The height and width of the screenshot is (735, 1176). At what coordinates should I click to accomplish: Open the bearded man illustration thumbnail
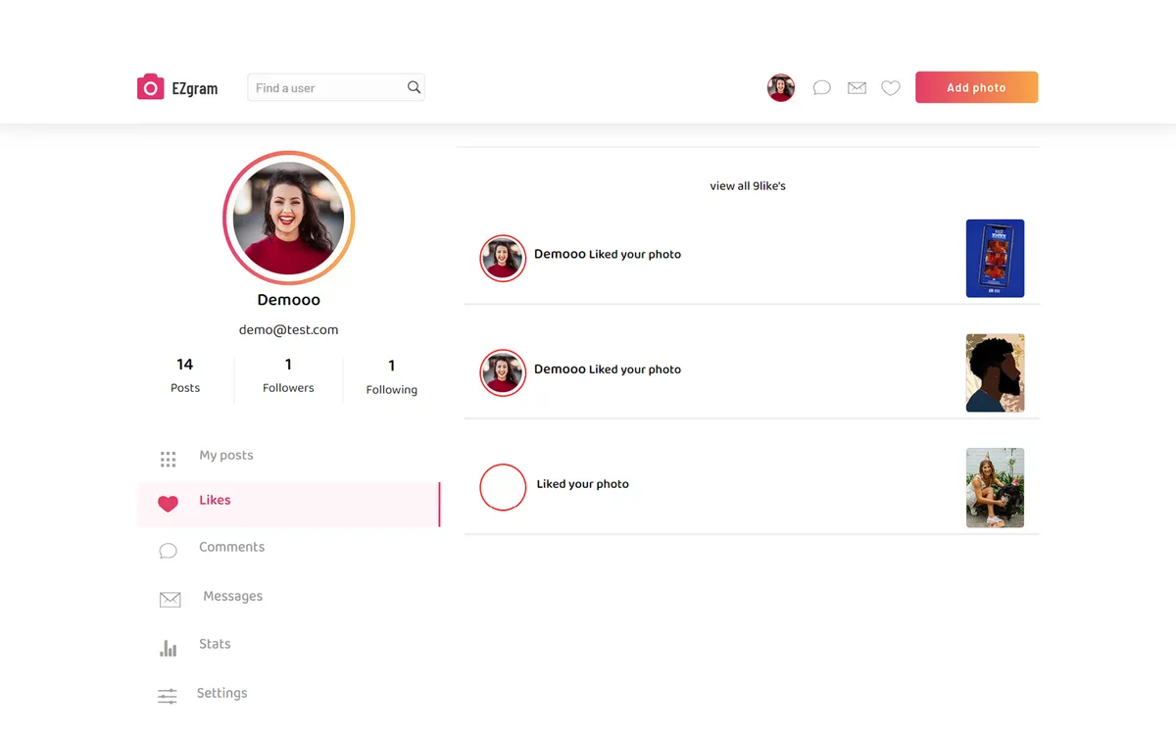click(995, 373)
